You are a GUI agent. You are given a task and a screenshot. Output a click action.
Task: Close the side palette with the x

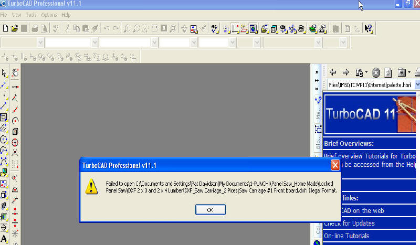(x=317, y=72)
